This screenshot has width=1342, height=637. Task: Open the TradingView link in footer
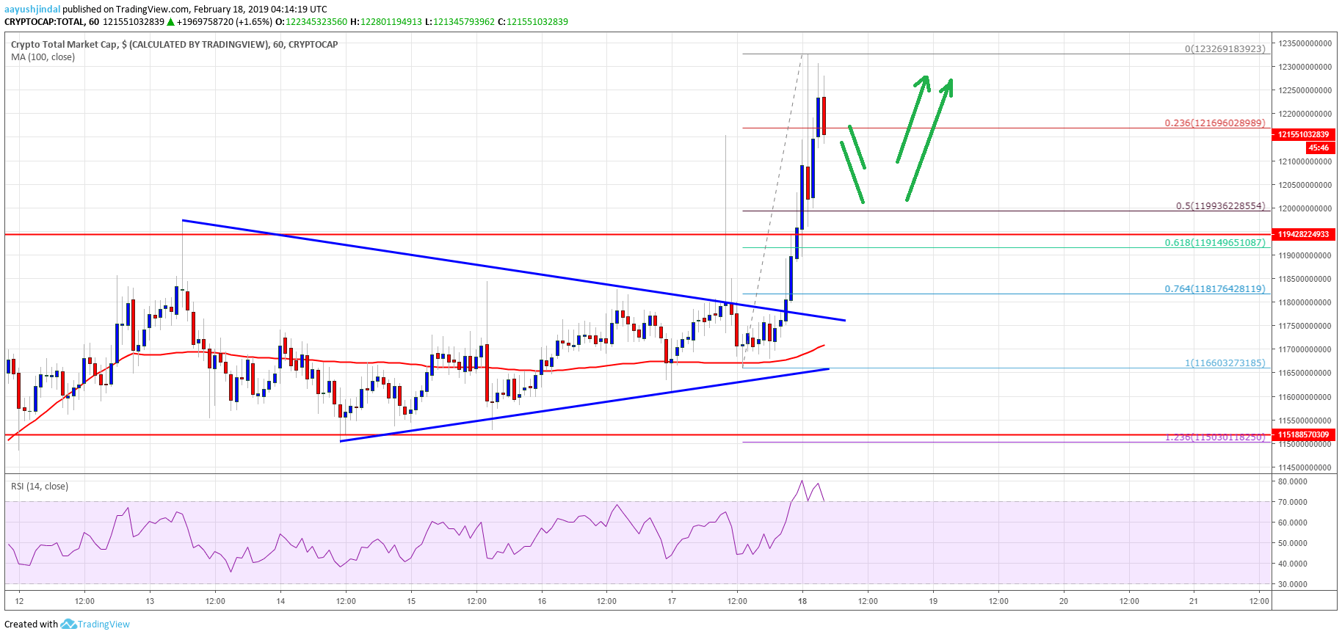click(x=104, y=625)
